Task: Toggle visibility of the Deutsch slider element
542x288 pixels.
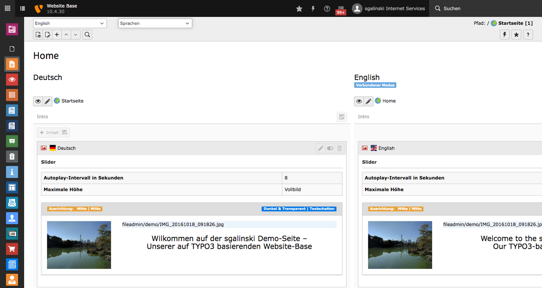Action: (330, 148)
